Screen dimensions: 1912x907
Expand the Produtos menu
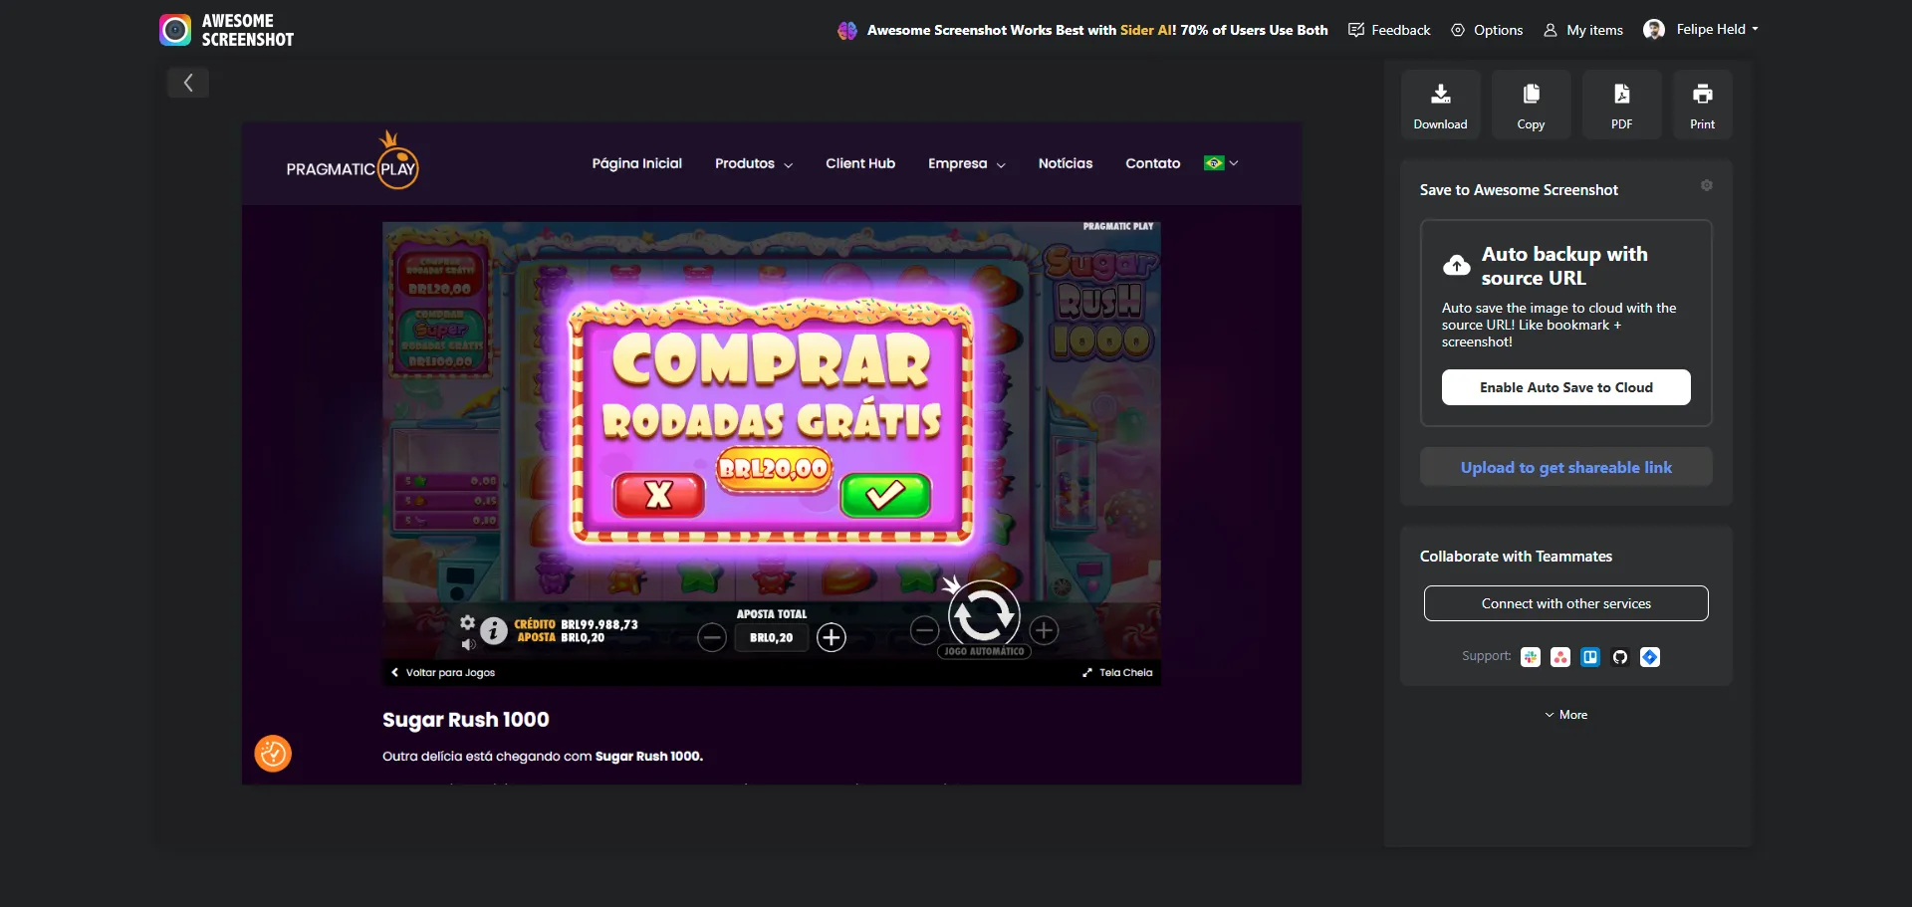(x=754, y=163)
